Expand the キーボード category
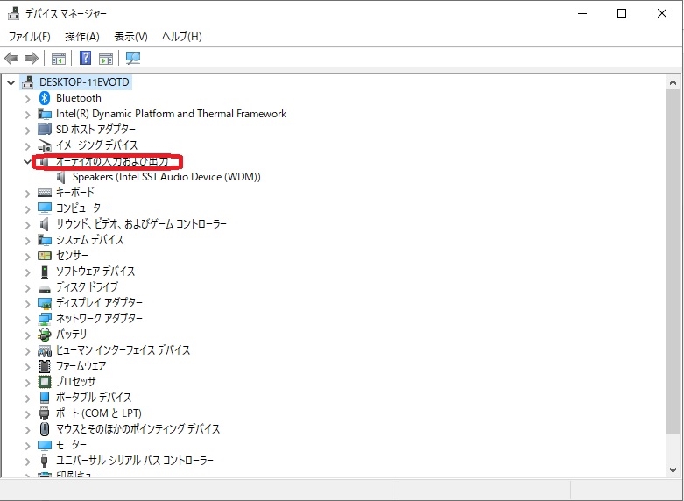Image resolution: width=684 pixels, height=501 pixels. 27,193
